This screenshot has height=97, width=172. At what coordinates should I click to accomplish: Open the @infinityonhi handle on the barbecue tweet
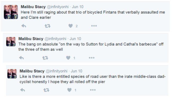point(55,39)
